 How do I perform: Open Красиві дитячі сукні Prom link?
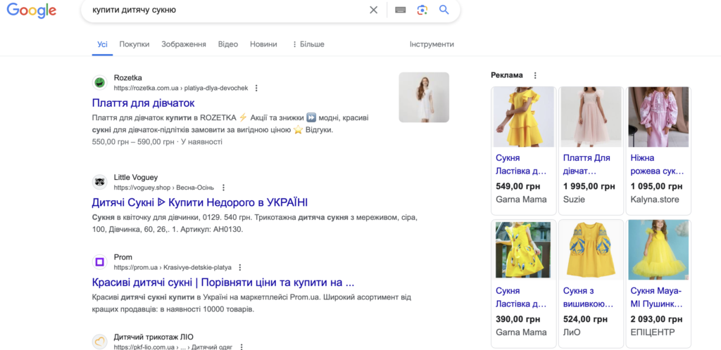[223, 282]
